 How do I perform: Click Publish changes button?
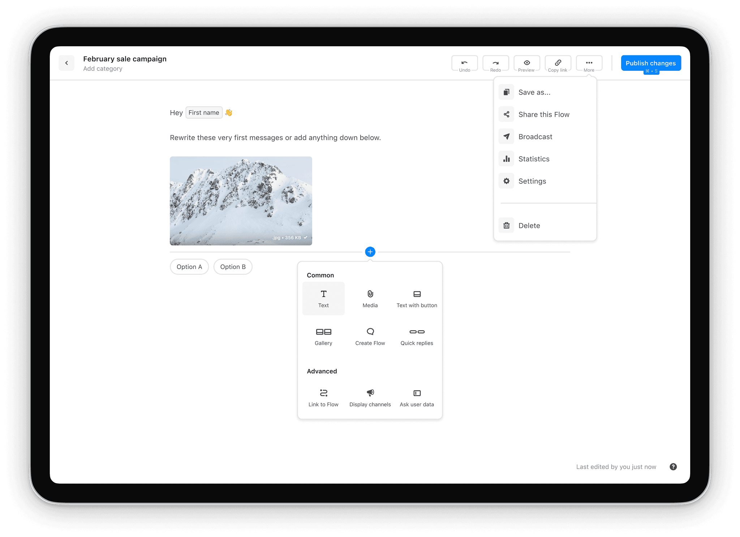click(x=650, y=63)
